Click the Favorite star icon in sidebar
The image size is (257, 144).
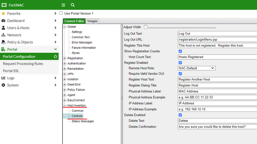3,14
